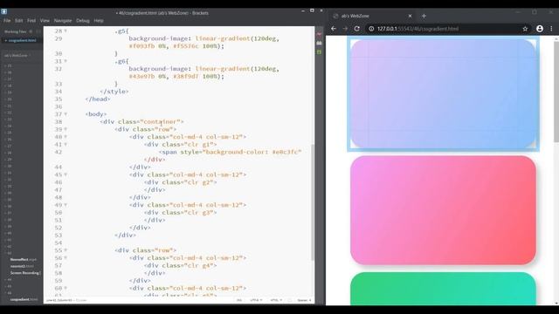Click the "container" class name on line 38
559x314 pixels.
tap(160, 122)
